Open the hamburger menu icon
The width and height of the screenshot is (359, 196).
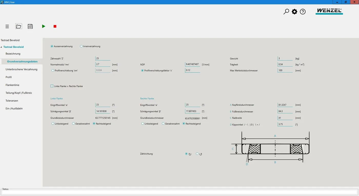coord(7,26)
